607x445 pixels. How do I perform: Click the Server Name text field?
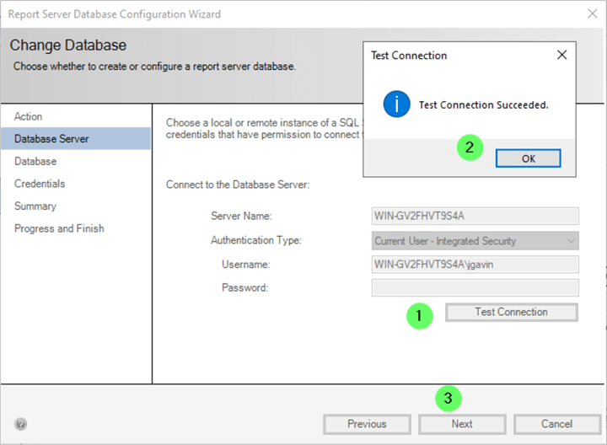pyautogui.click(x=475, y=216)
